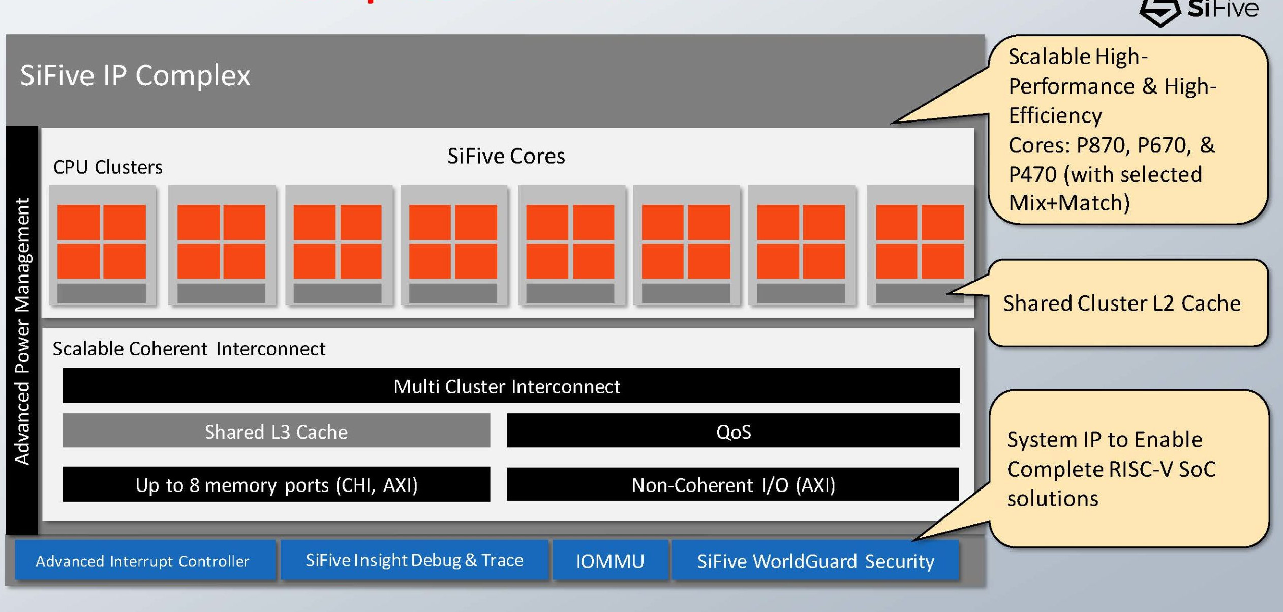Click the 'Non-Coherent I/O (AXI)' block
Viewport: 1283px width, 612px height.
733,484
